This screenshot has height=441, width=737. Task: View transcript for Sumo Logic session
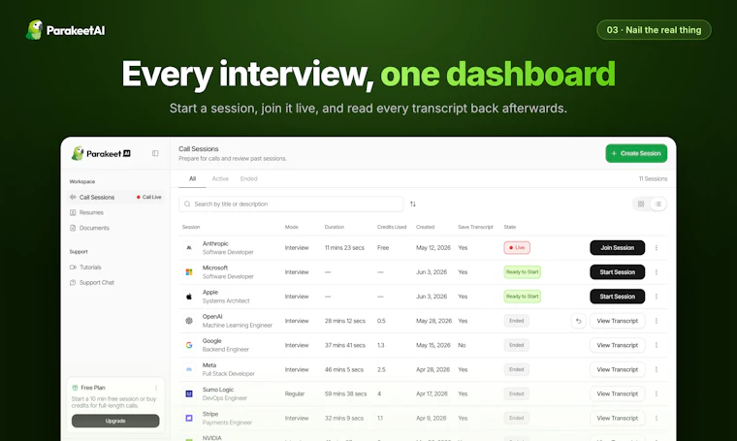pos(617,394)
